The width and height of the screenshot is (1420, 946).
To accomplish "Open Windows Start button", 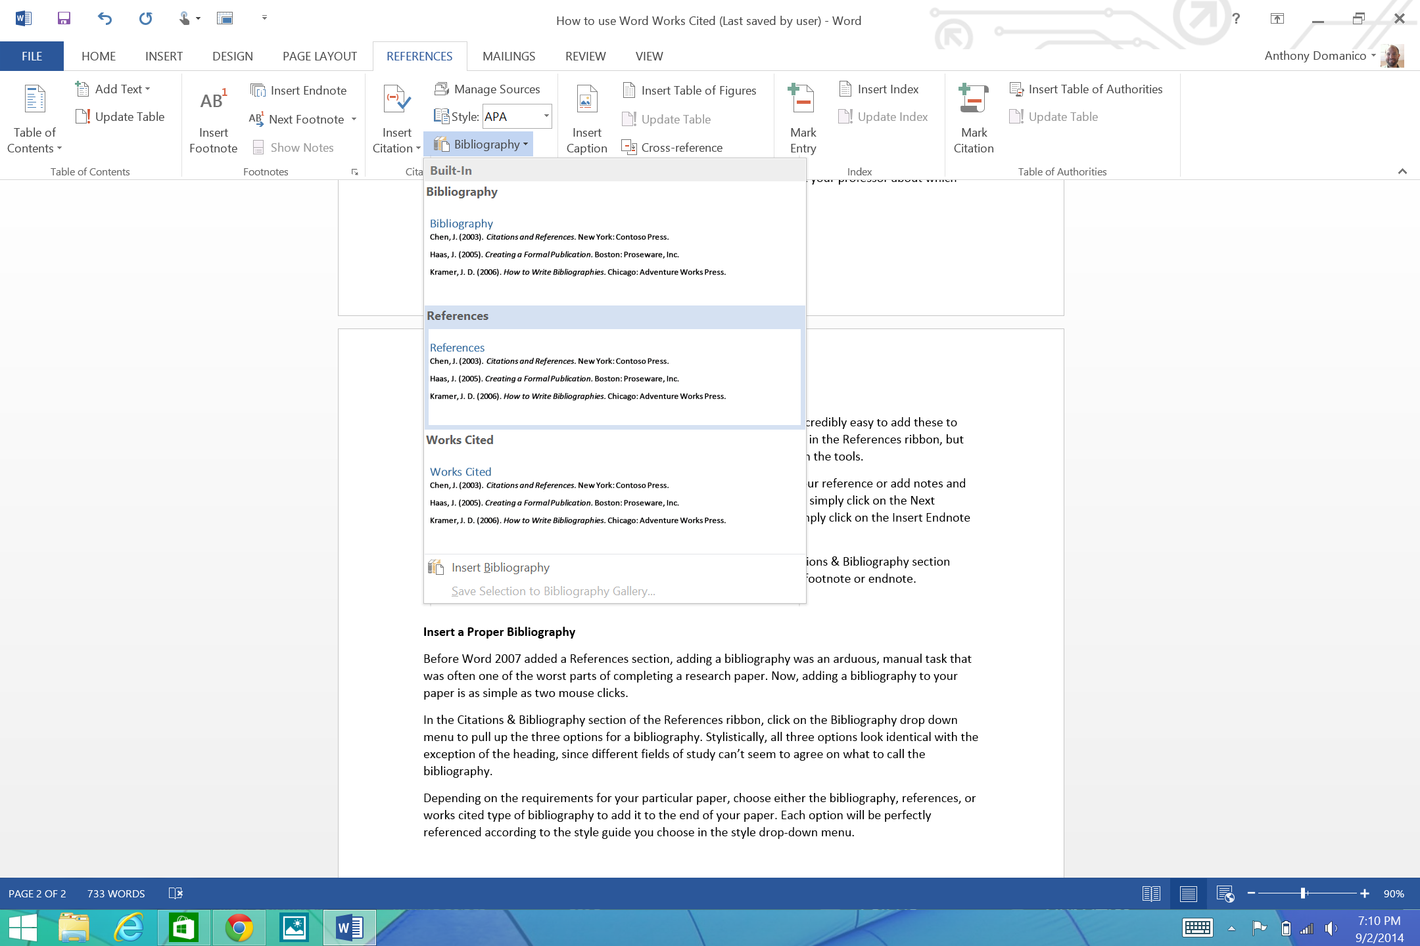I will pos(23,928).
